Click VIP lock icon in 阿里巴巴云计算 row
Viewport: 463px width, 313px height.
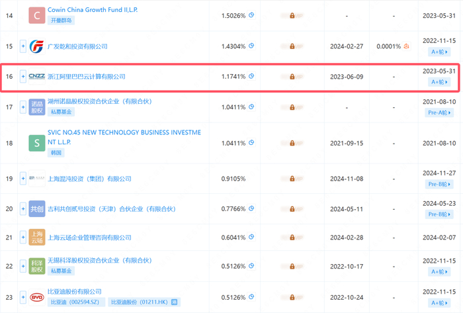pos(292,77)
